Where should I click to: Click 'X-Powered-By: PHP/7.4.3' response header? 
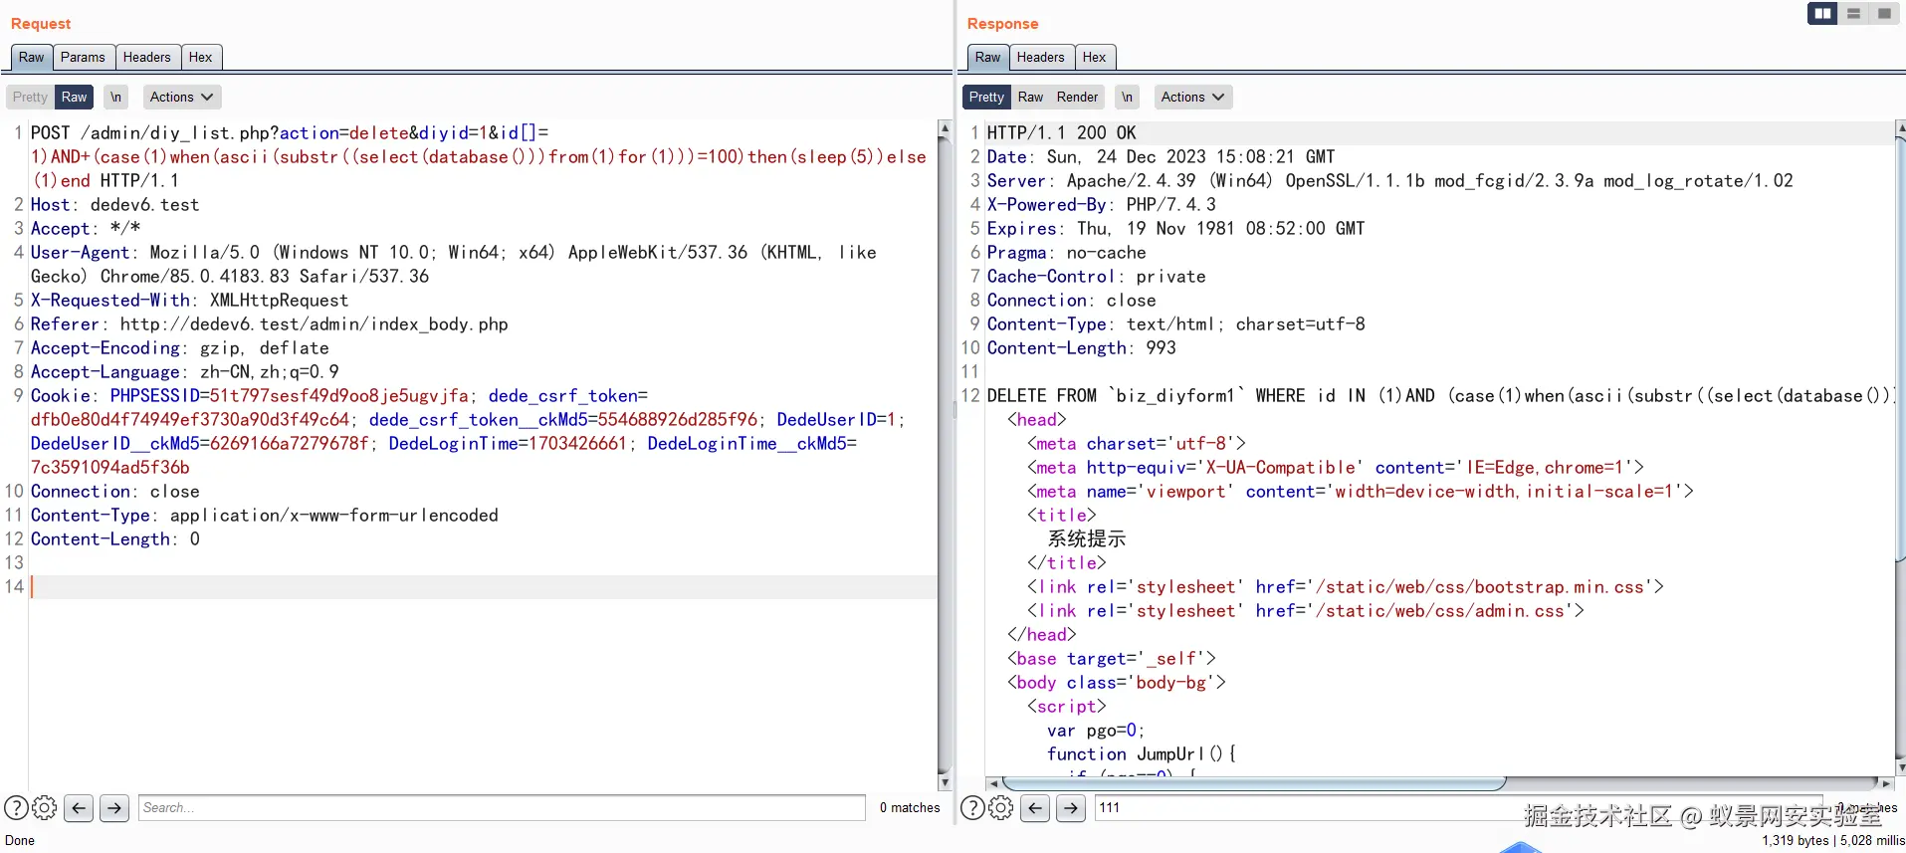pyautogui.click(x=1101, y=204)
